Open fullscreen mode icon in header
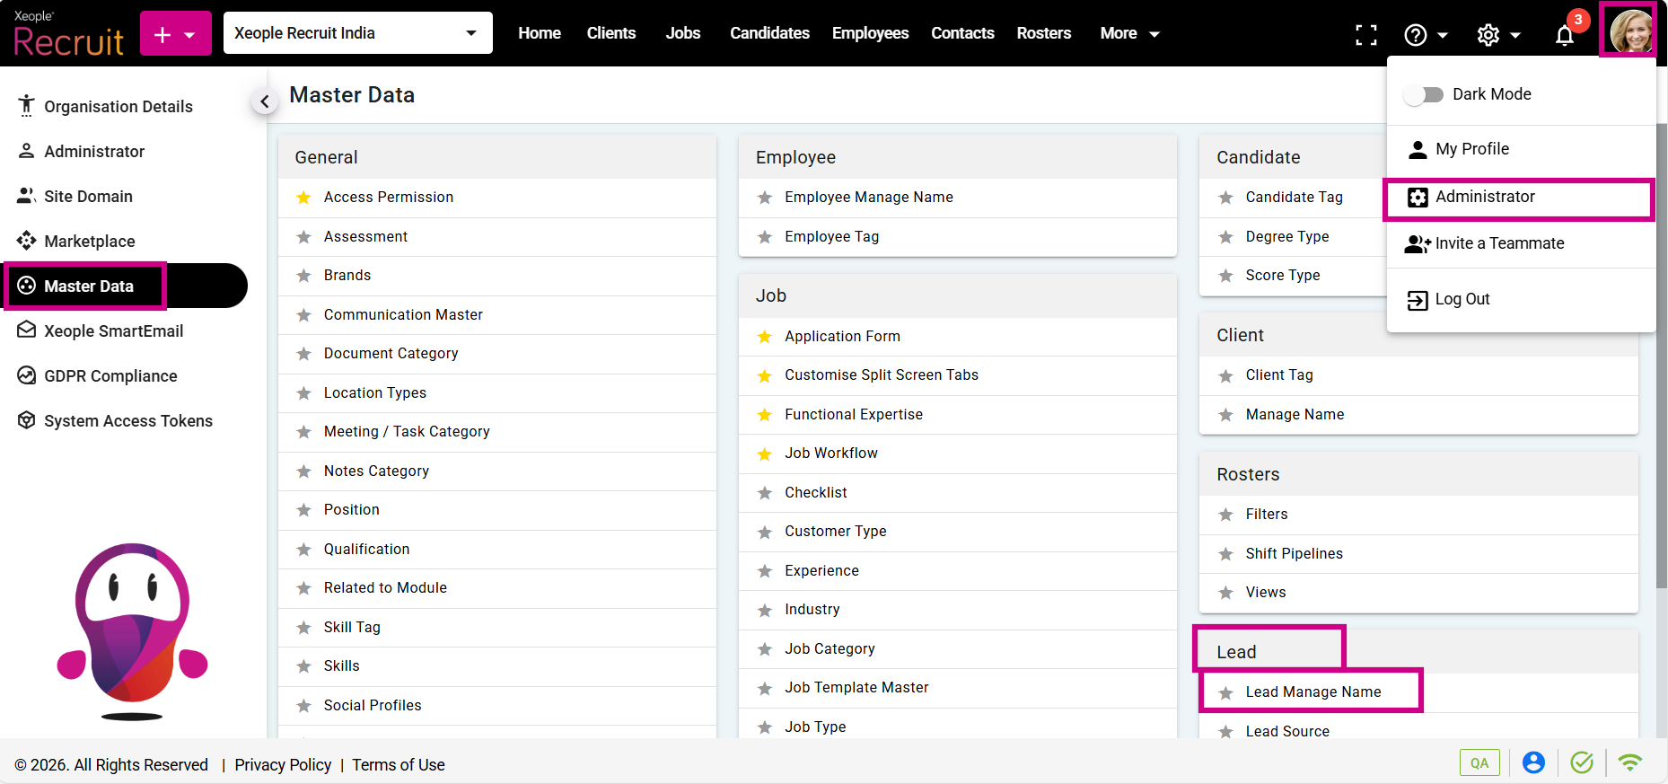The height and width of the screenshot is (784, 1668). [x=1365, y=35]
